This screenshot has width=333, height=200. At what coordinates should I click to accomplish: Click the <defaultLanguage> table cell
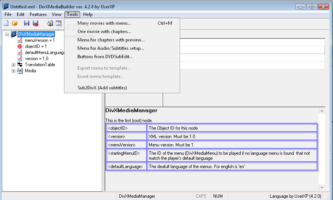point(127,167)
